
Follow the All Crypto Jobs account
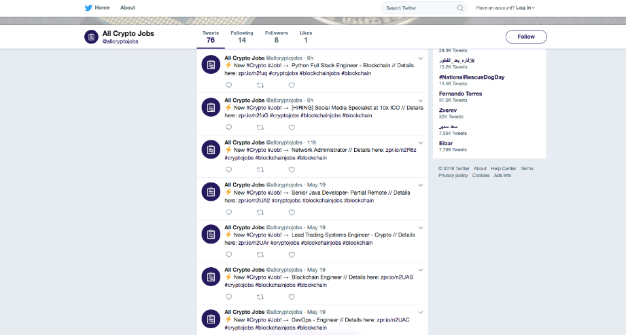point(526,37)
